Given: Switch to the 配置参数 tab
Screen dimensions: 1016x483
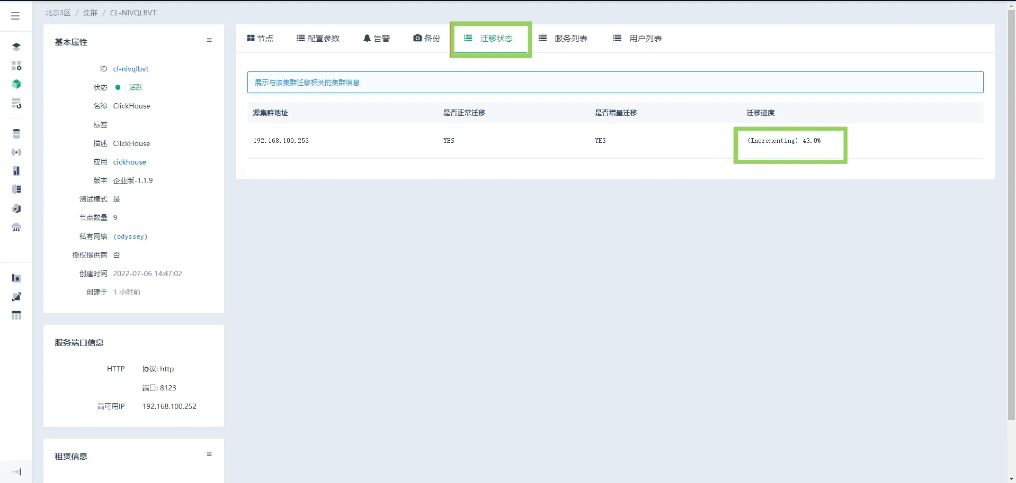Looking at the screenshot, I should [x=318, y=38].
